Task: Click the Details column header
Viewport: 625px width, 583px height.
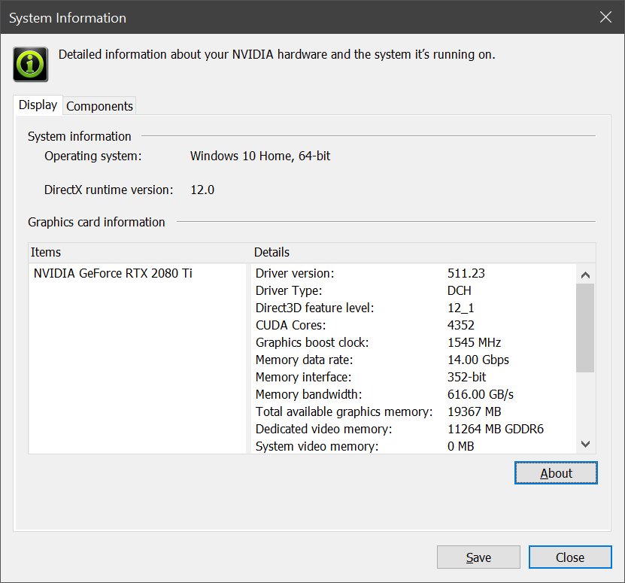Action: tap(272, 252)
